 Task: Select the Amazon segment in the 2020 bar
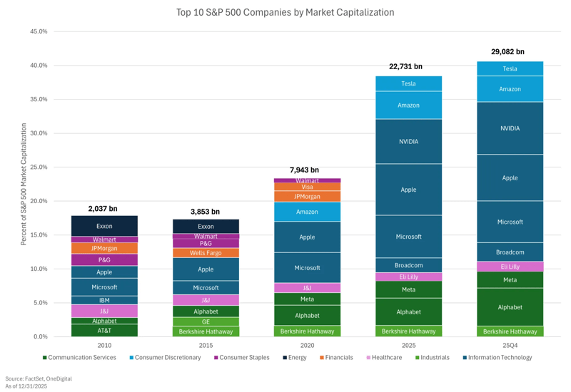coord(307,212)
